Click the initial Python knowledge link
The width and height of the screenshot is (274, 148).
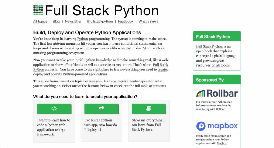(93, 60)
